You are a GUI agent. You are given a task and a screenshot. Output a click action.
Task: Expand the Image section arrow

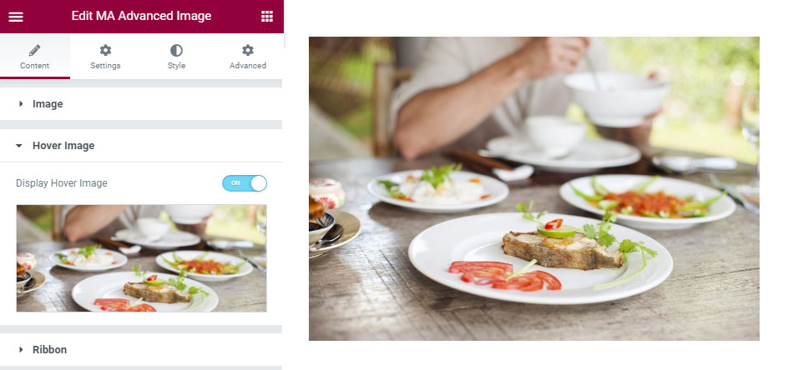pyautogui.click(x=21, y=104)
